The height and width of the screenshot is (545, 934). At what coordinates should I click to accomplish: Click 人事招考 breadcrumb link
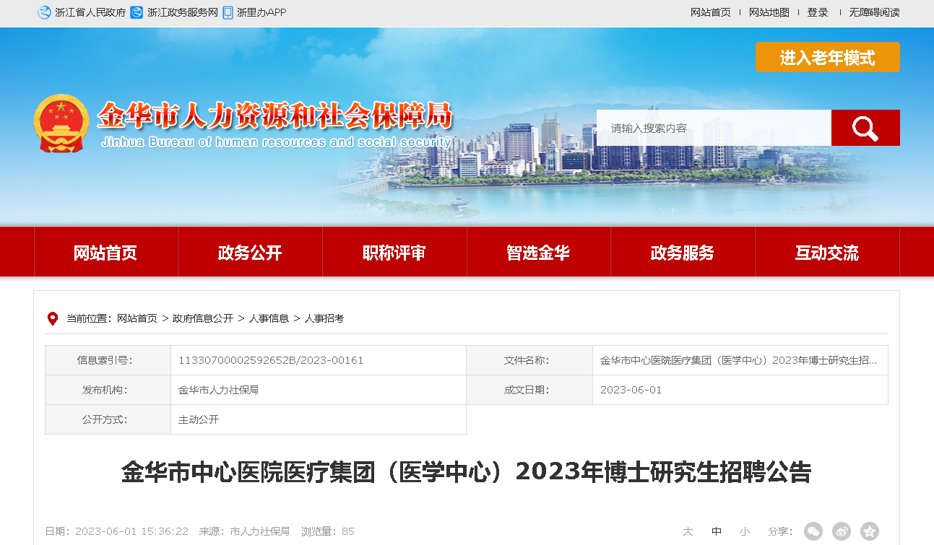324,318
